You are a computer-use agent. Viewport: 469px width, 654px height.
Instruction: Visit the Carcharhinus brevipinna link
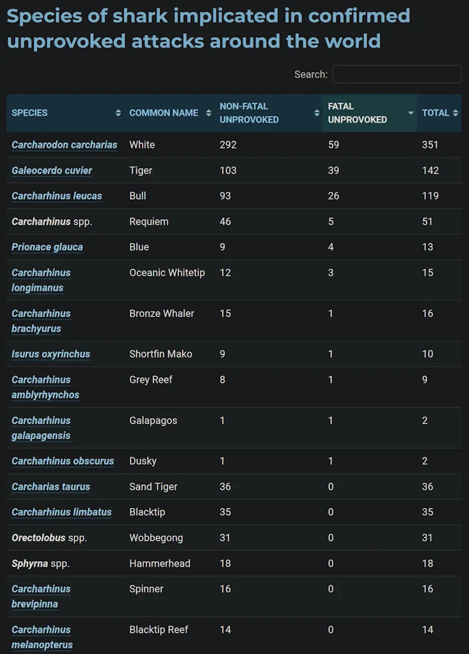41,596
